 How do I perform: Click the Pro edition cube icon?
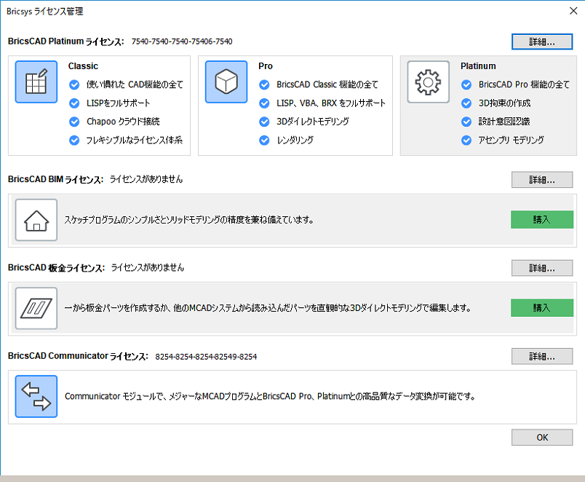(x=226, y=82)
